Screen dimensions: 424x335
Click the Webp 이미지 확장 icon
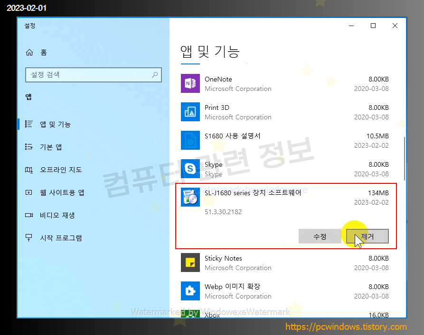(x=190, y=291)
